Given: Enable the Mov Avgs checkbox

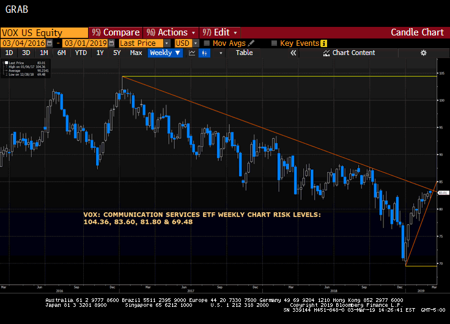Looking at the screenshot, I should (207, 43).
